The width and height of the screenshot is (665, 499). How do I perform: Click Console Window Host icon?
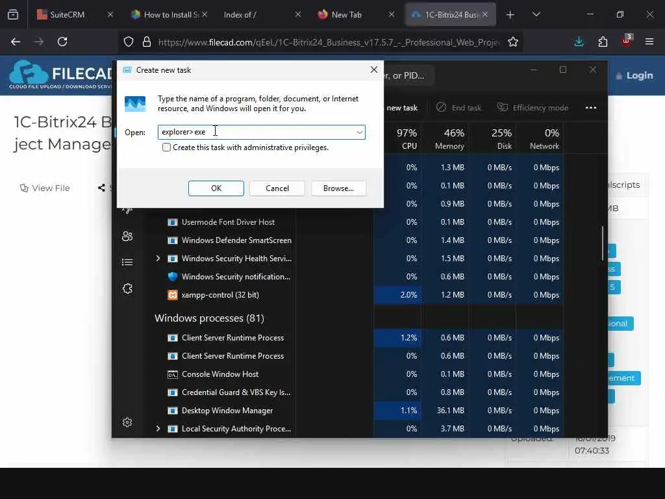(173, 374)
